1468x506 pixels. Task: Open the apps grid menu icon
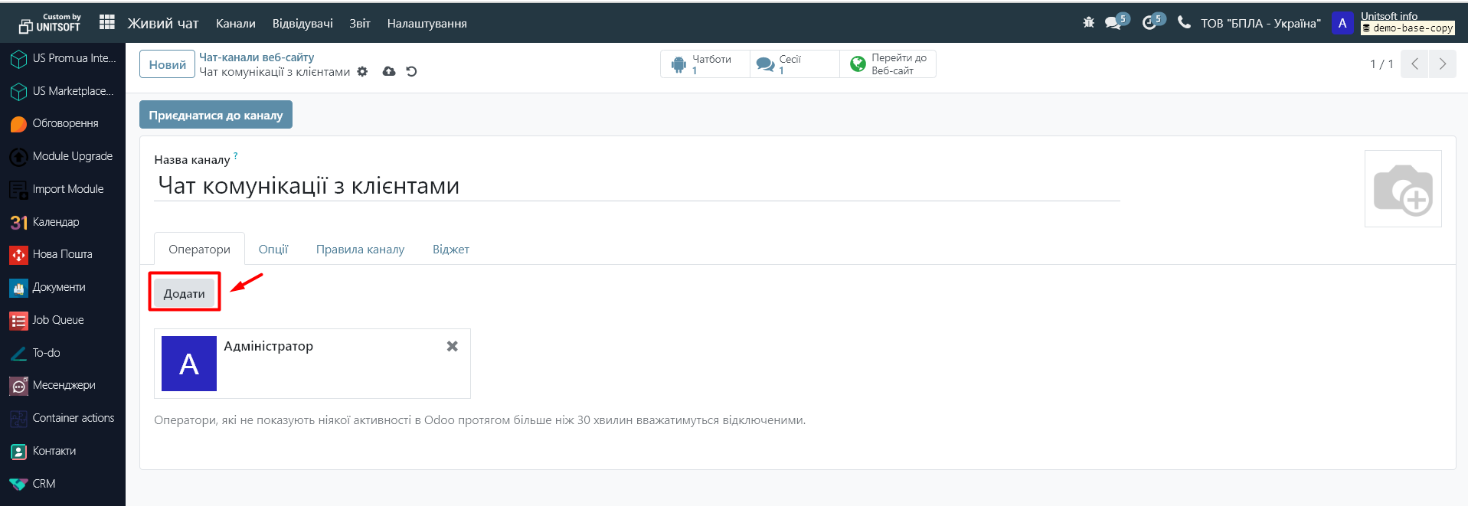pyautogui.click(x=107, y=23)
